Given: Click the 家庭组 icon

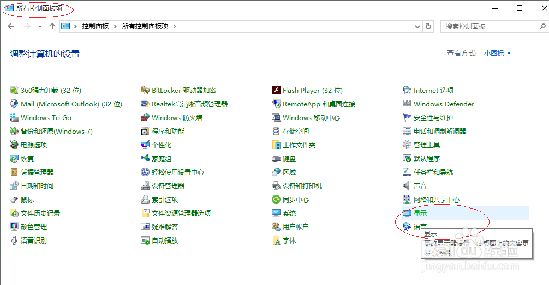Looking at the screenshot, I should pyautogui.click(x=145, y=158).
